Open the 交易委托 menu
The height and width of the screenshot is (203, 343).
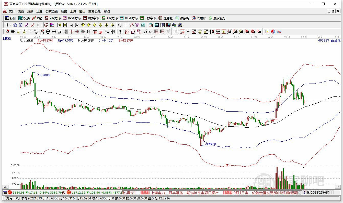click(x=95, y=11)
